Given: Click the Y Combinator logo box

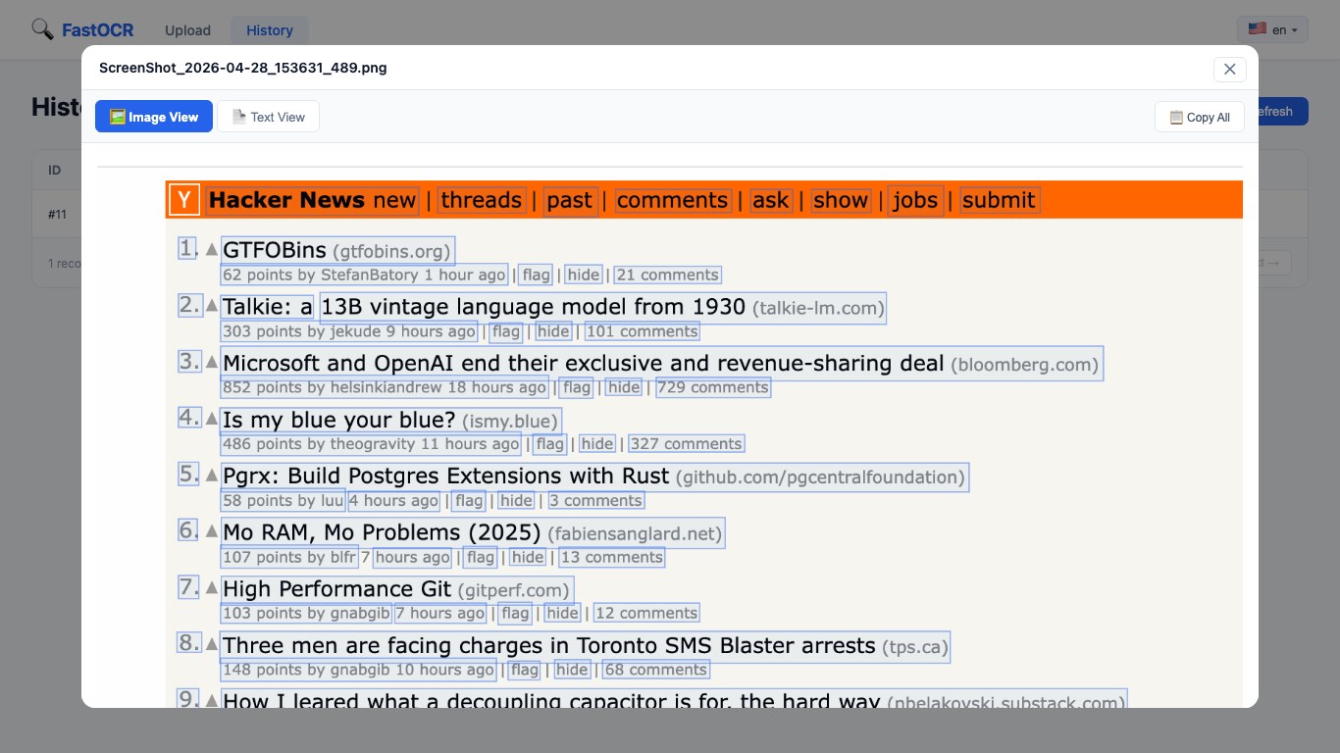Looking at the screenshot, I should (x=183, y=200).
